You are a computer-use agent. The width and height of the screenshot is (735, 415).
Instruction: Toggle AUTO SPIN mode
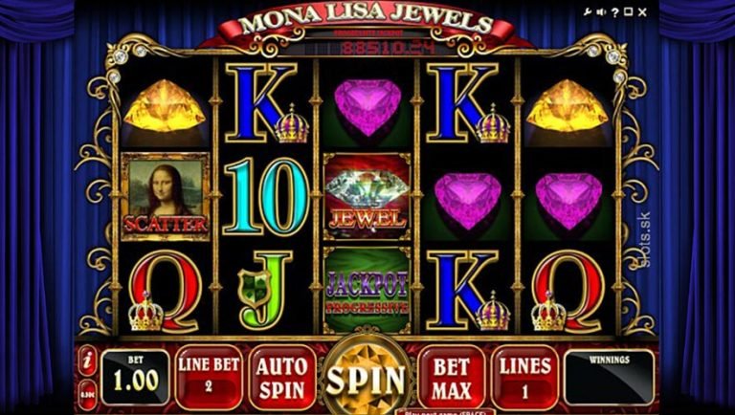[281, 378]
